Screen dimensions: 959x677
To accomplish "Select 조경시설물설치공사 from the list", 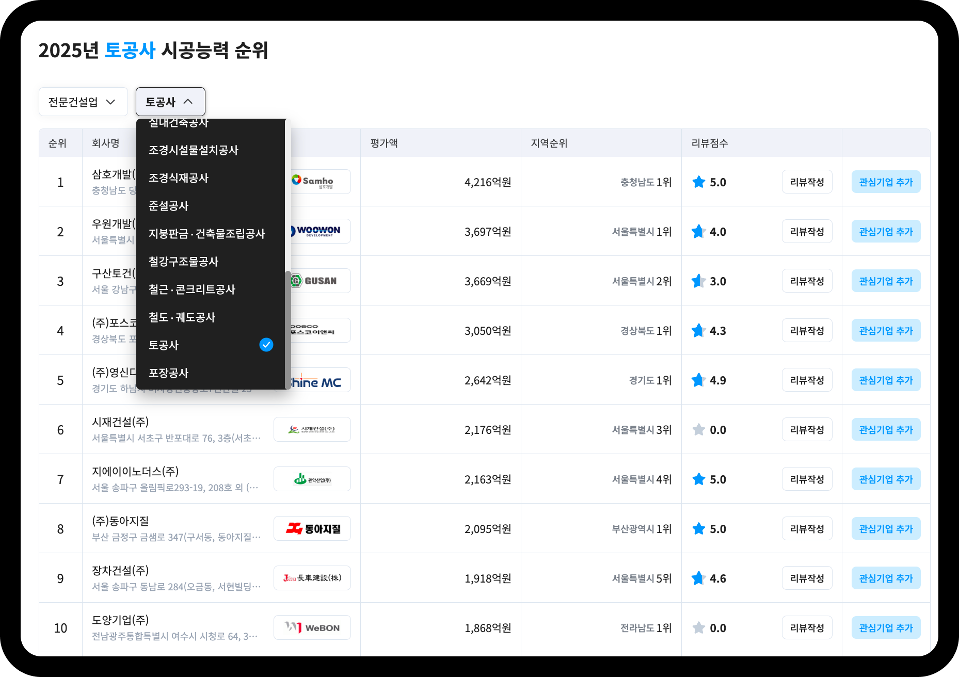I will coord(211,150).
